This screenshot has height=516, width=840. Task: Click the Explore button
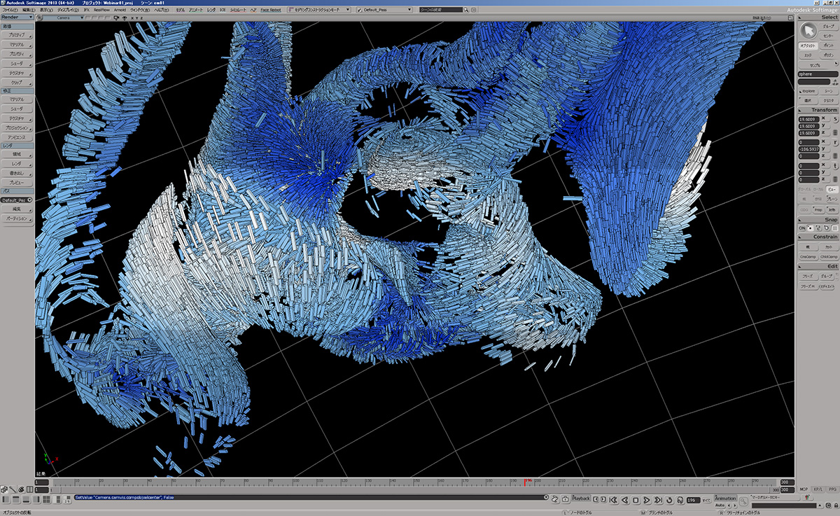tap(808, 91)
